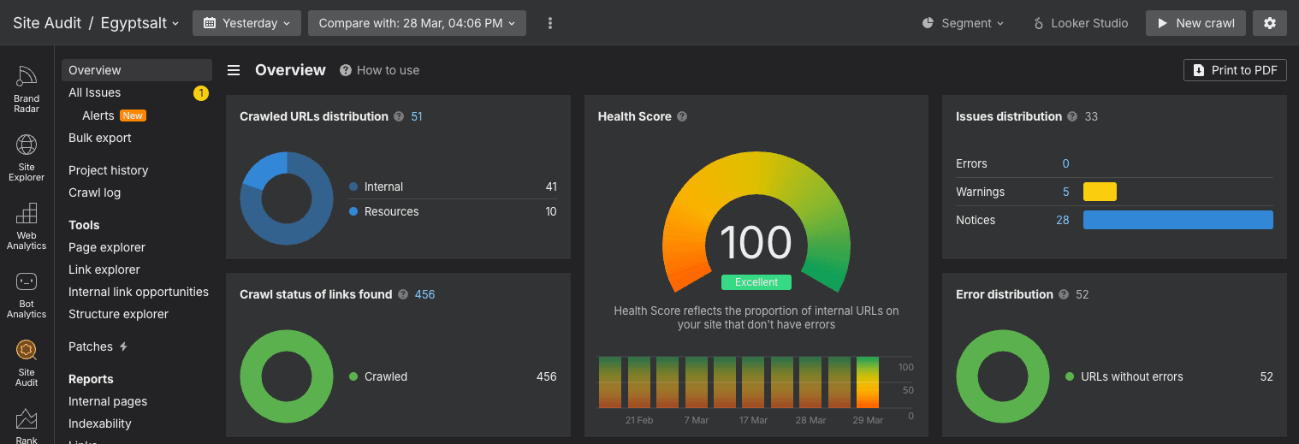Open Bulk export
This screenshot has height=444, width=1299.
pos(100,138)
